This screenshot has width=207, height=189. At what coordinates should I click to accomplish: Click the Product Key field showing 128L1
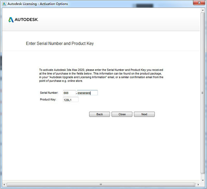coord(70,100)
